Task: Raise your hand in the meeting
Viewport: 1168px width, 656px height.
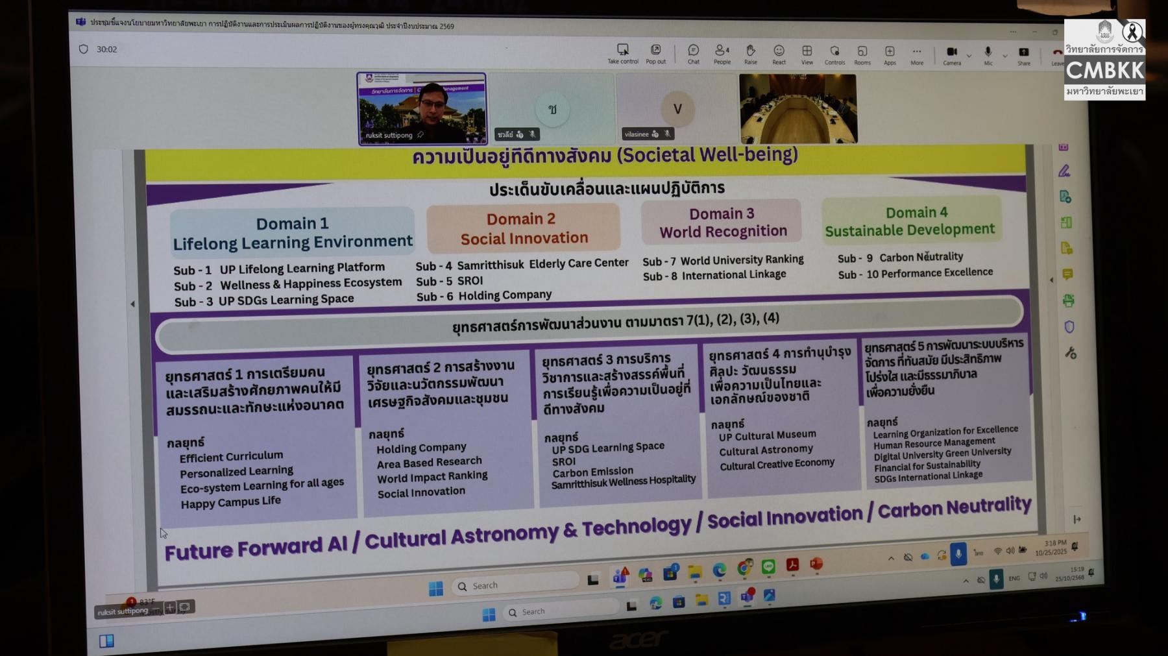Action: (x=750, y=53)
